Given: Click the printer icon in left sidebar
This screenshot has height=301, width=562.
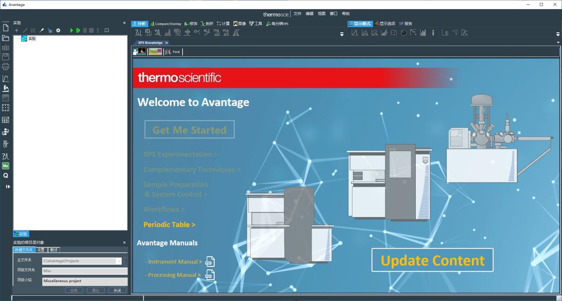Looking at the screenshot, I should pyautogui.click(x=6, y=66).
